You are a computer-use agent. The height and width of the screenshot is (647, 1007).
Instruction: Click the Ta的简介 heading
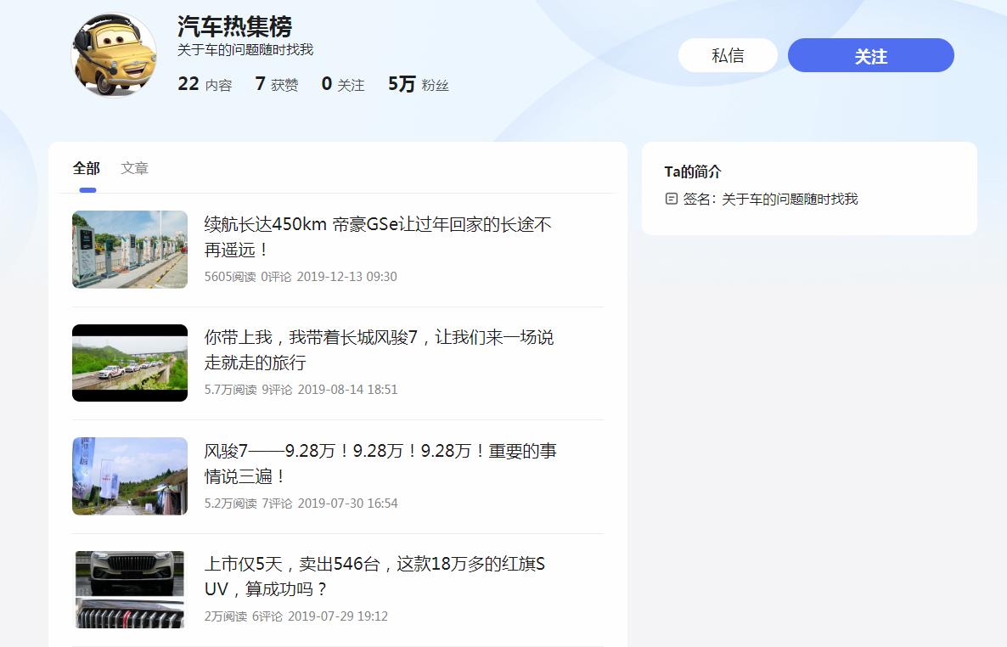coord(693,172)
